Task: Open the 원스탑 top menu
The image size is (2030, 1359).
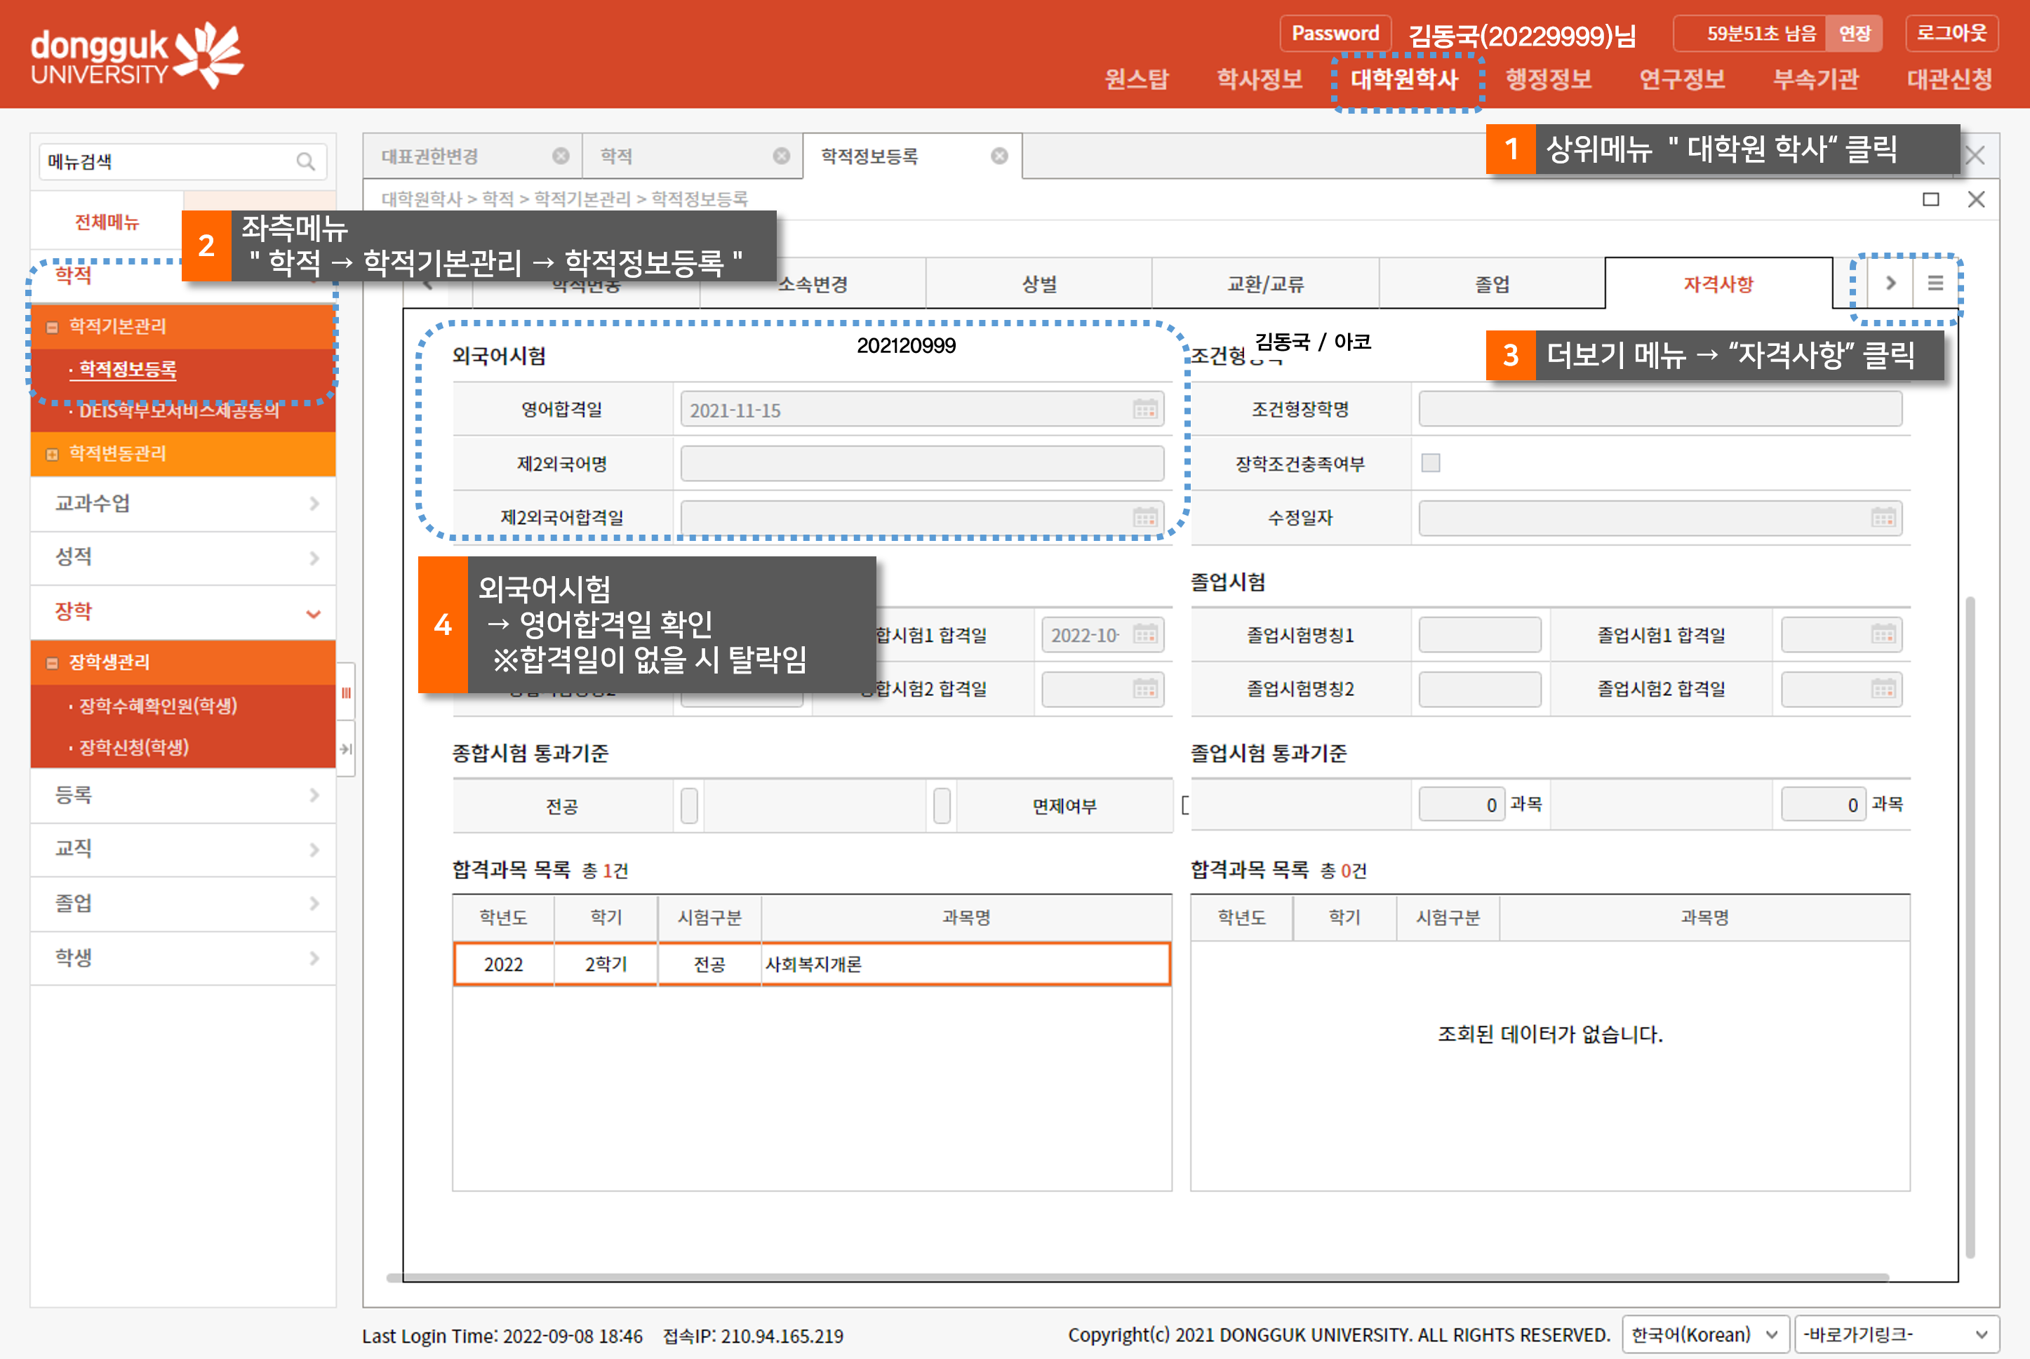Action: (1136, 80)
